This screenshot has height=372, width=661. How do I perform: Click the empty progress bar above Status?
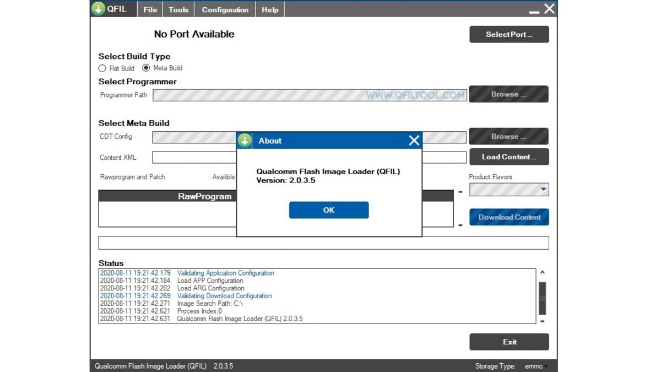click(323, 243)
